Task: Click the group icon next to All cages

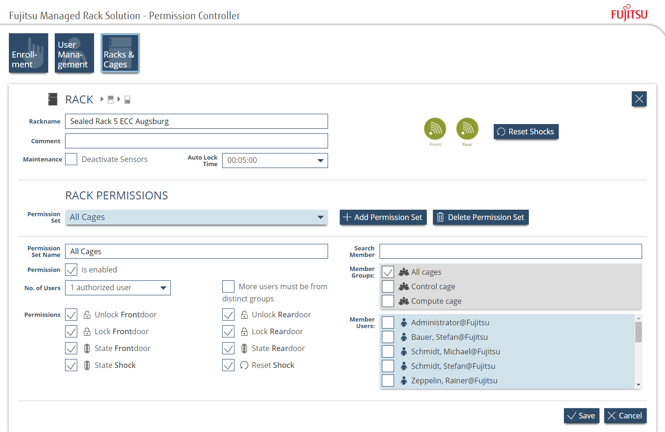Action: tap(404, 272)
